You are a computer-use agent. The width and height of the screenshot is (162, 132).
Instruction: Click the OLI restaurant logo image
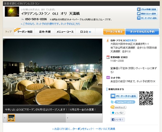(x=12, y=12)
